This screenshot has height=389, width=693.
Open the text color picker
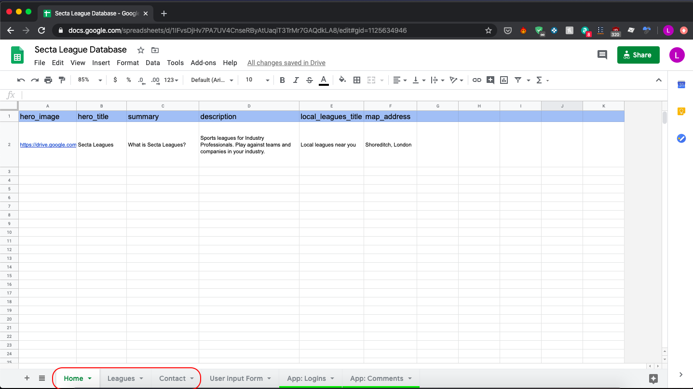pyautogui.click(x=324, y=80)
